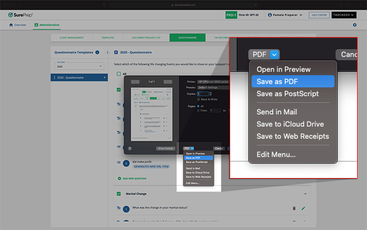
Task: Click Cancel in the small print dialog
Action: click(x=219, y=148)
